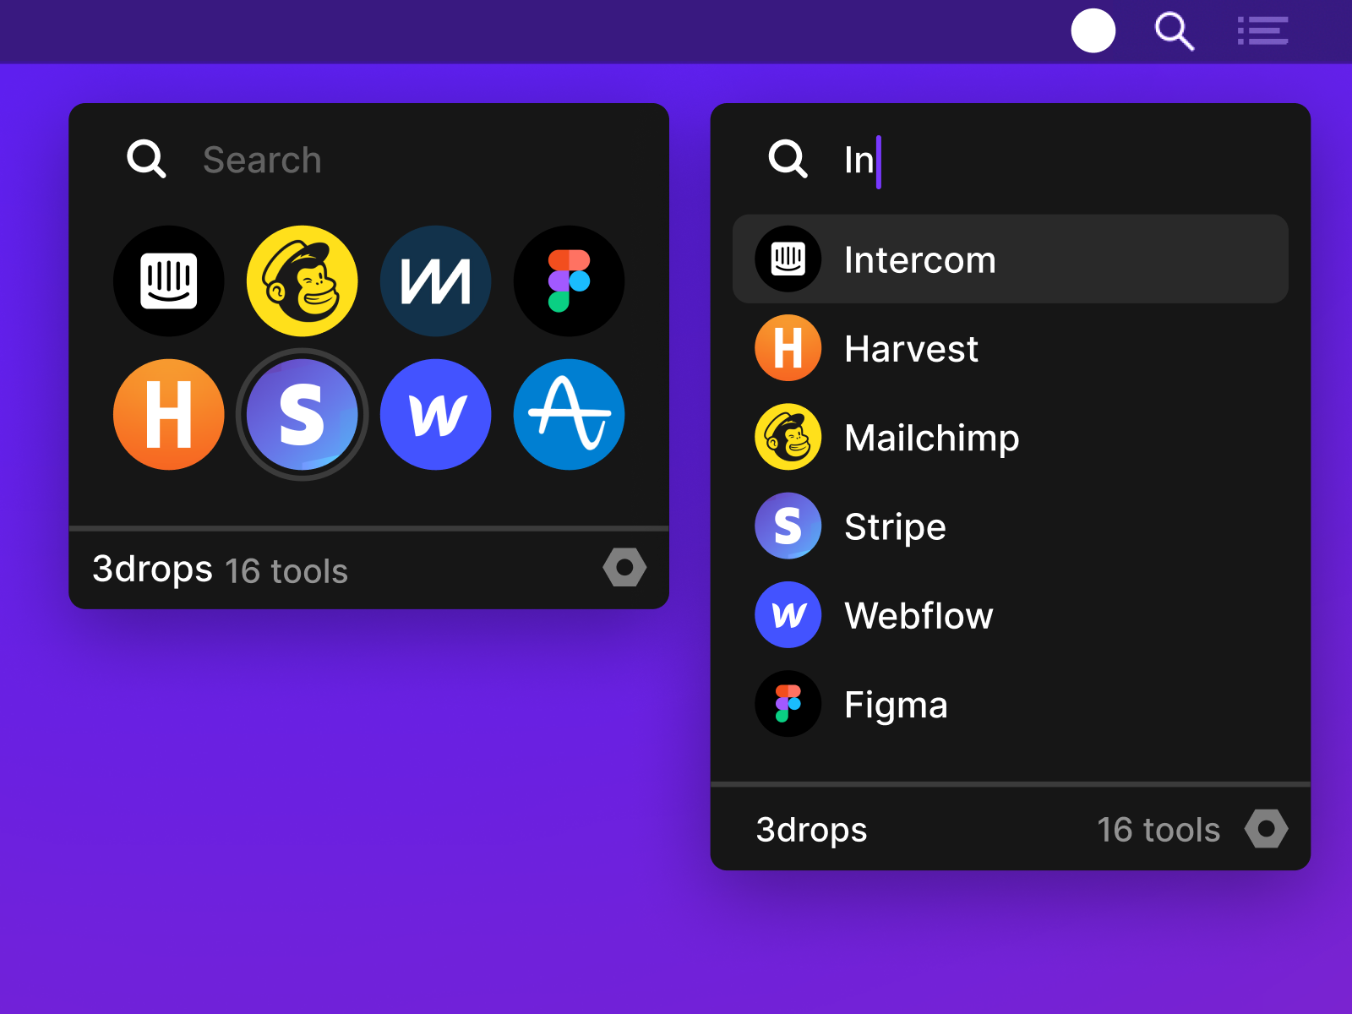Click the settings hexagon in the list panel footer
The image size is (1352, 1014).
pyautogui.click(x=1267, y=829)
